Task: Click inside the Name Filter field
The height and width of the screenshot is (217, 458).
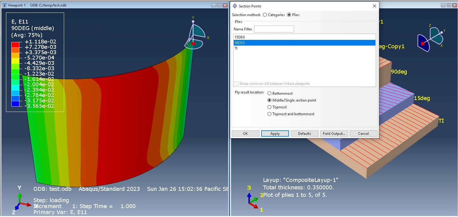Action: tap(274, 29)
